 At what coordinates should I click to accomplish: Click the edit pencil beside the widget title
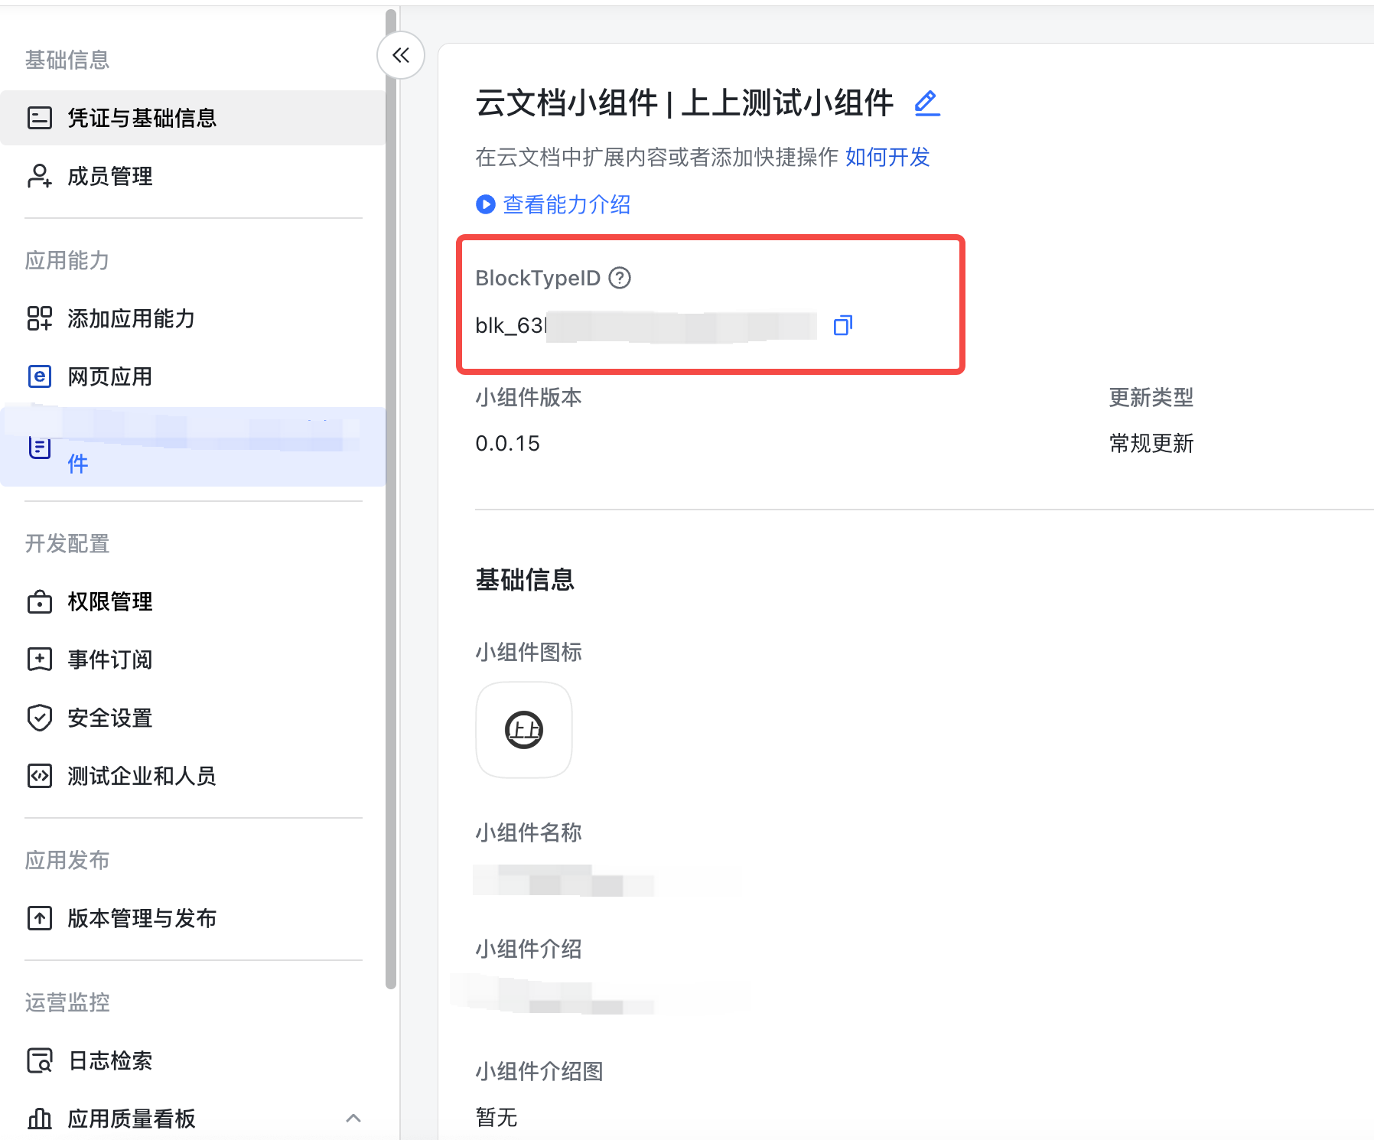(926, 103)
